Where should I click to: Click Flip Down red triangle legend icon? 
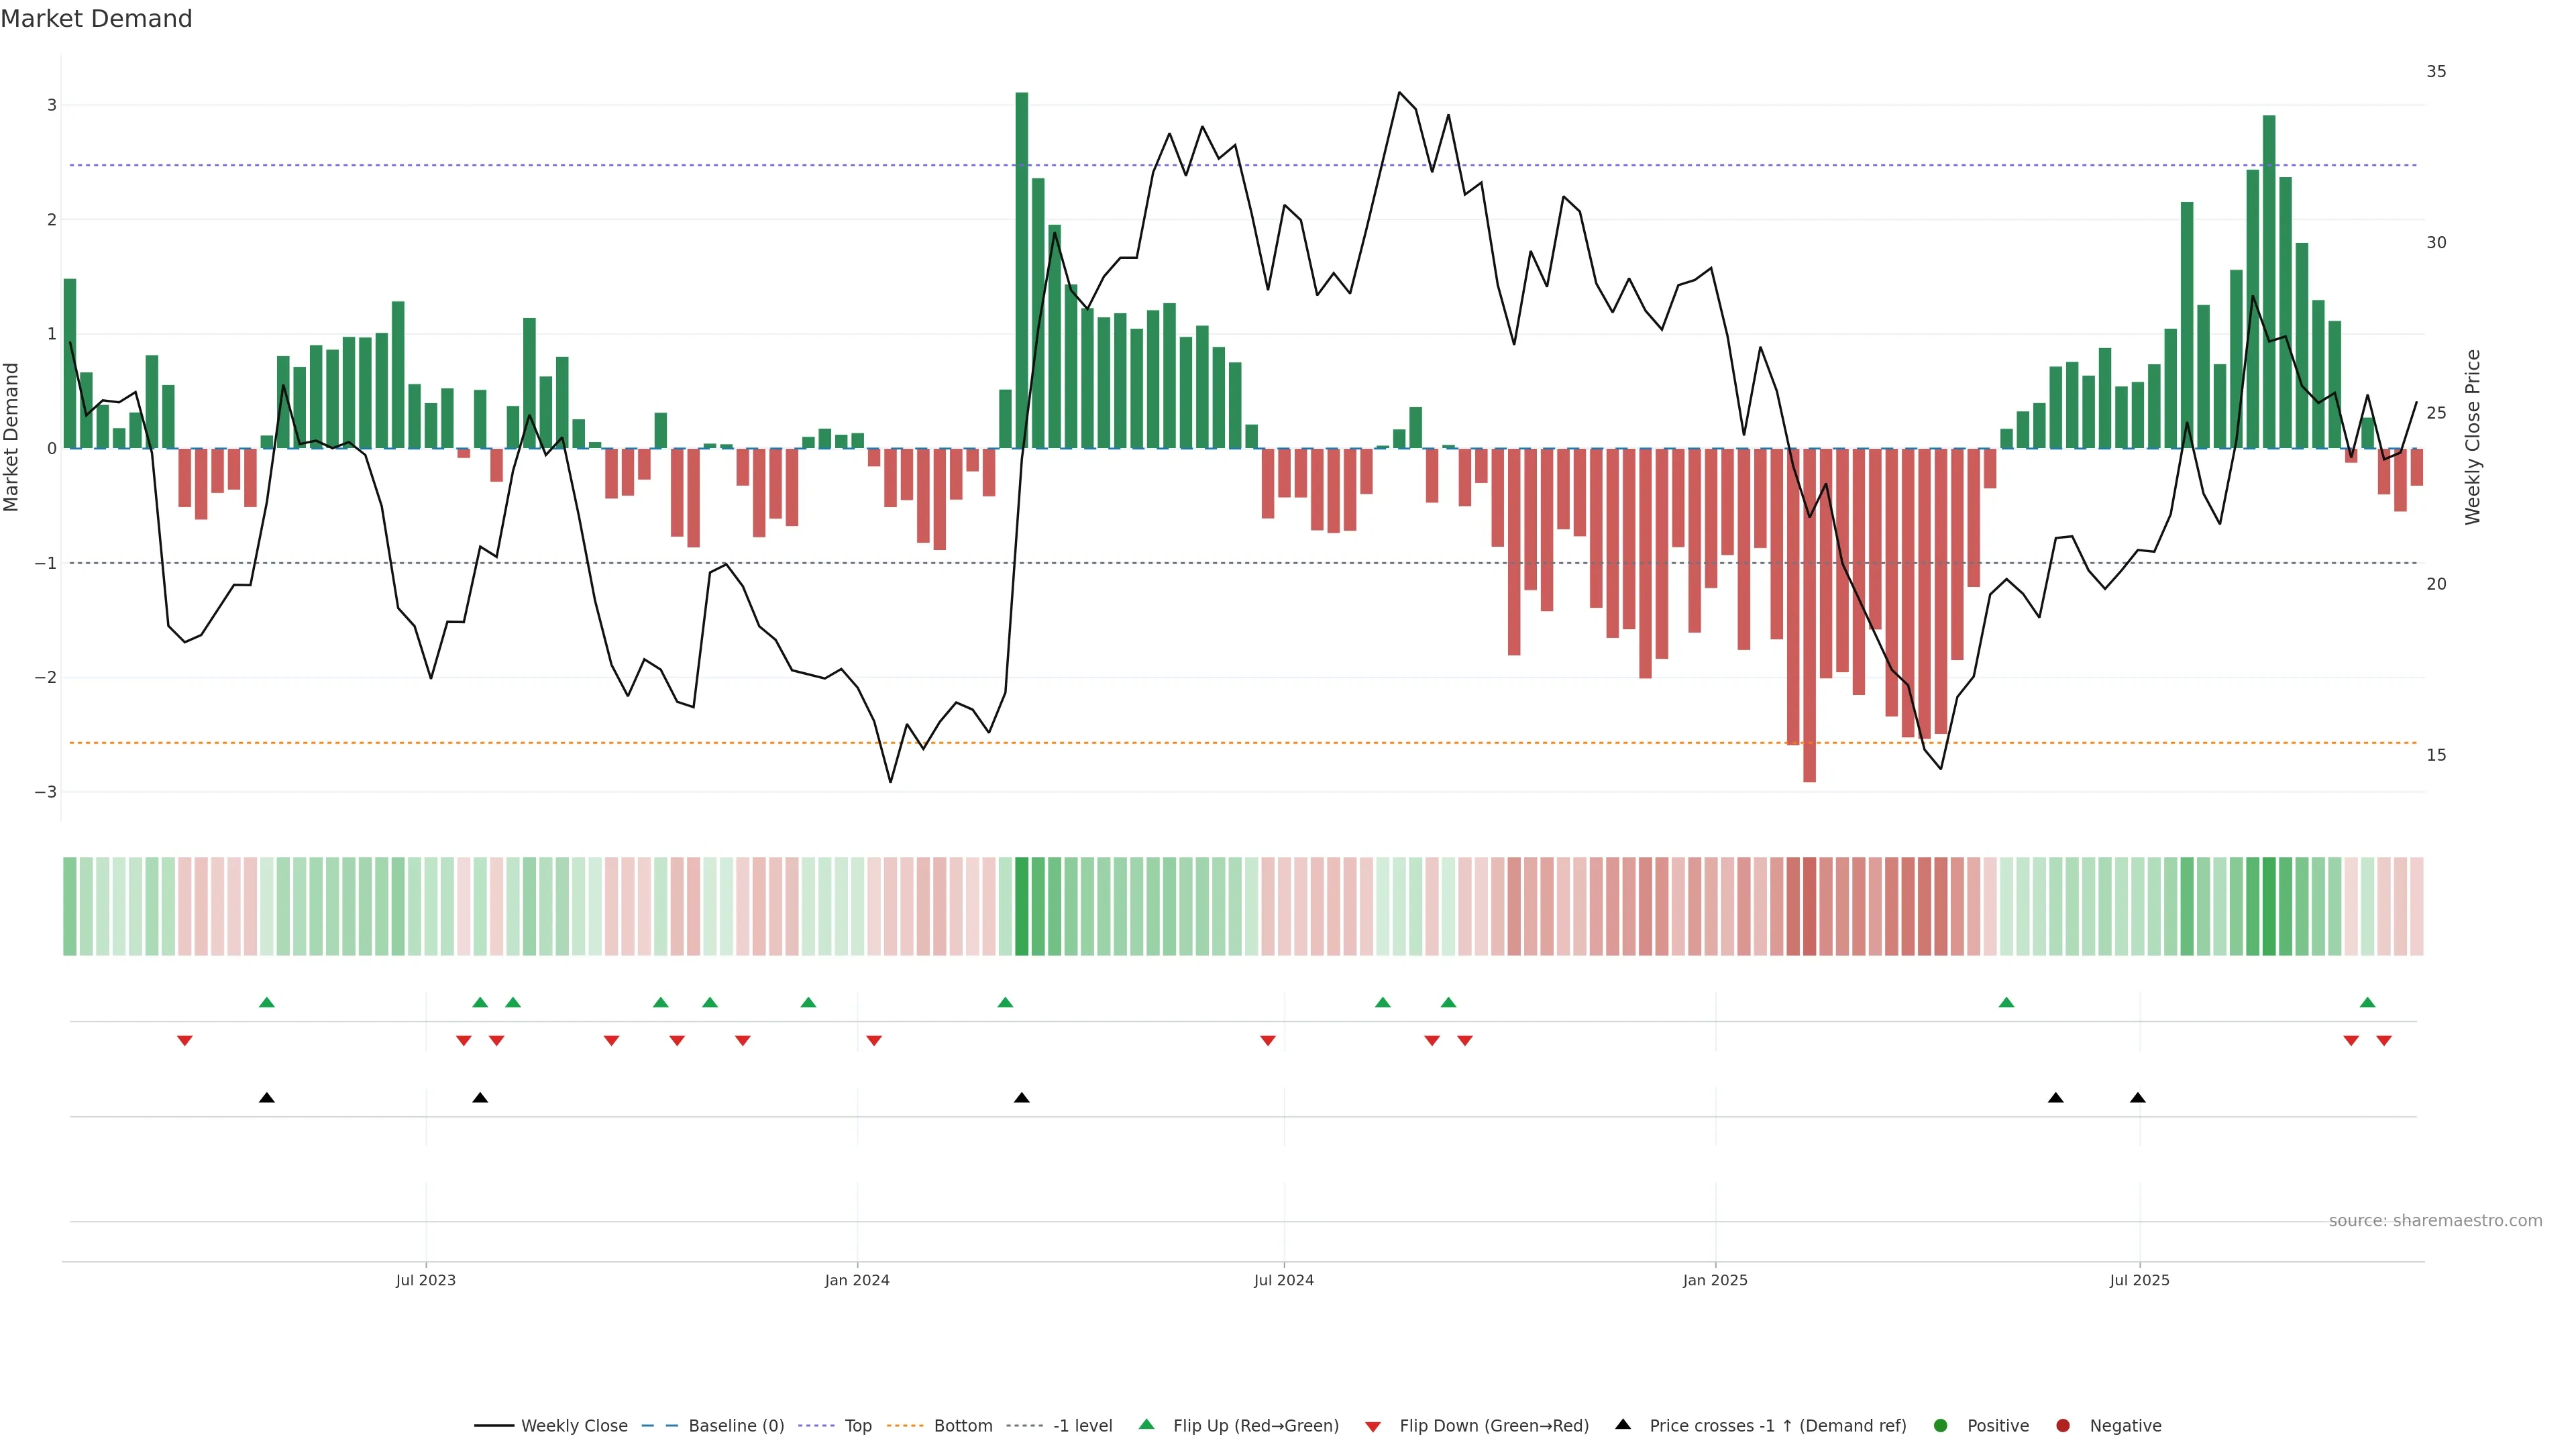point(1373,1426)
